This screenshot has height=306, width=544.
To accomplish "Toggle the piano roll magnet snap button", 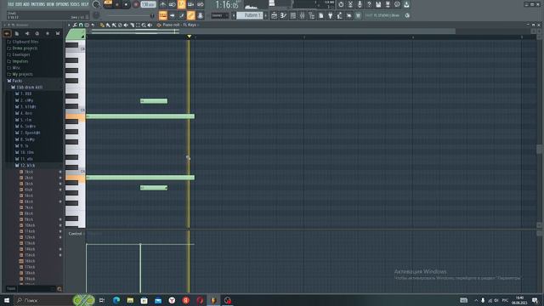I will click(x=81, y=25).
